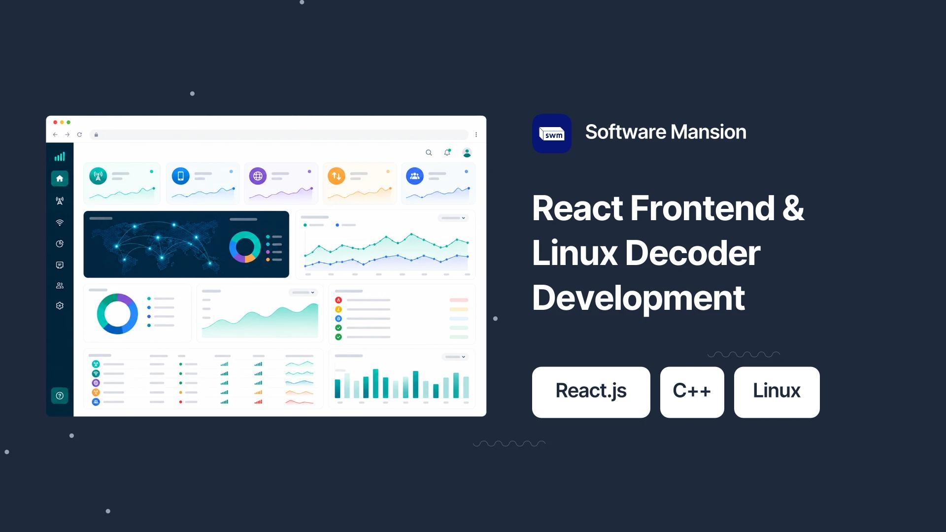Click the browser address bar field
Image resolution: width=946 pixels, height=532 pixels.
[x=279, y=134]
